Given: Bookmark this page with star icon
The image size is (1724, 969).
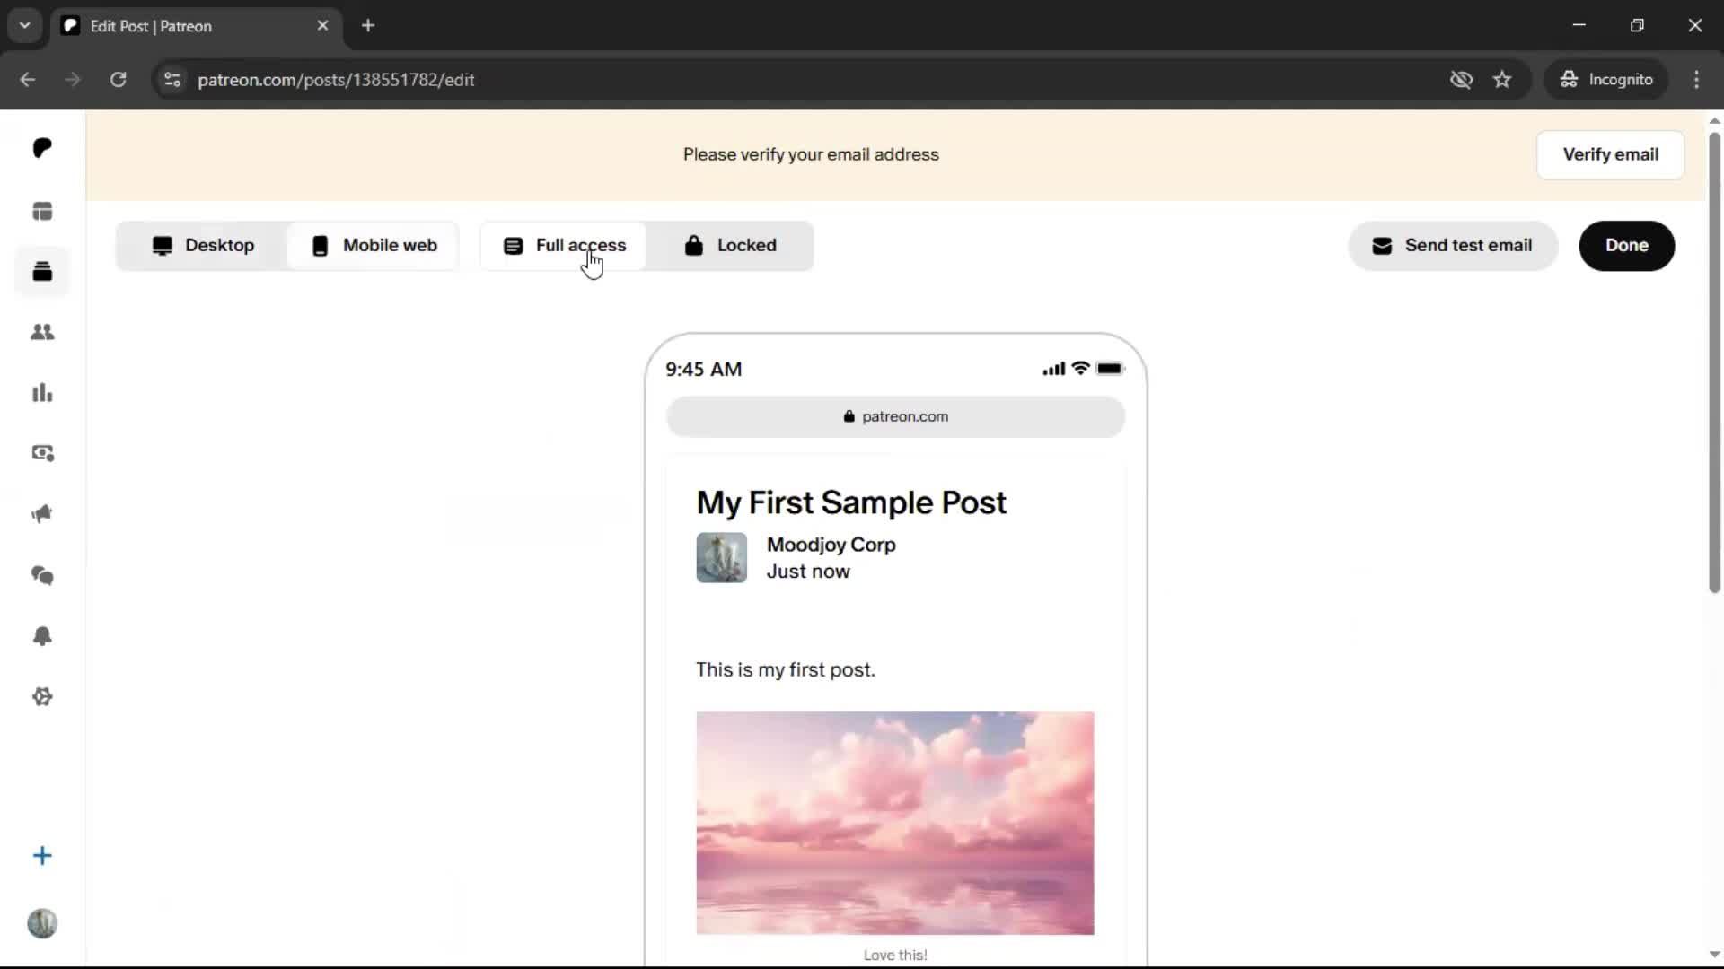Looking at the screenshot, I should [x=1502, y=80].
